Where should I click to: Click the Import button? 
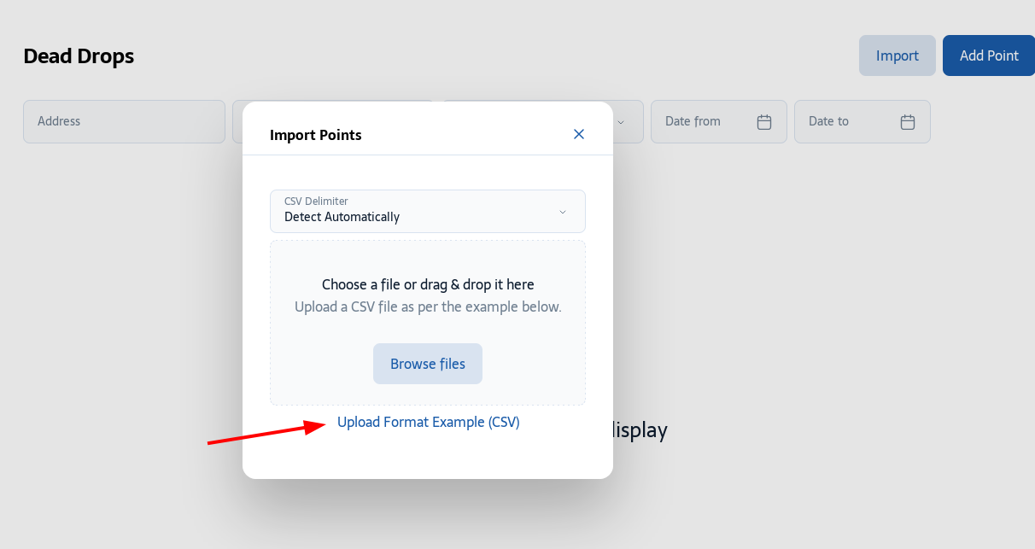(898, 55)
